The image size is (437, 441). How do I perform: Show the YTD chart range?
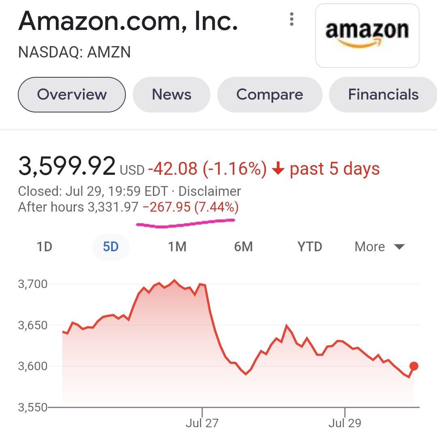coord(310,246)
